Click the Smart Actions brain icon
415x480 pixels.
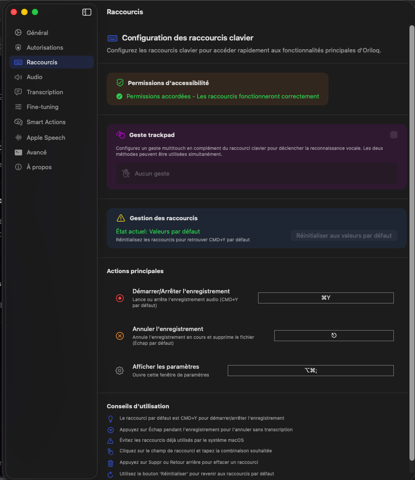(x=18, y=122)
